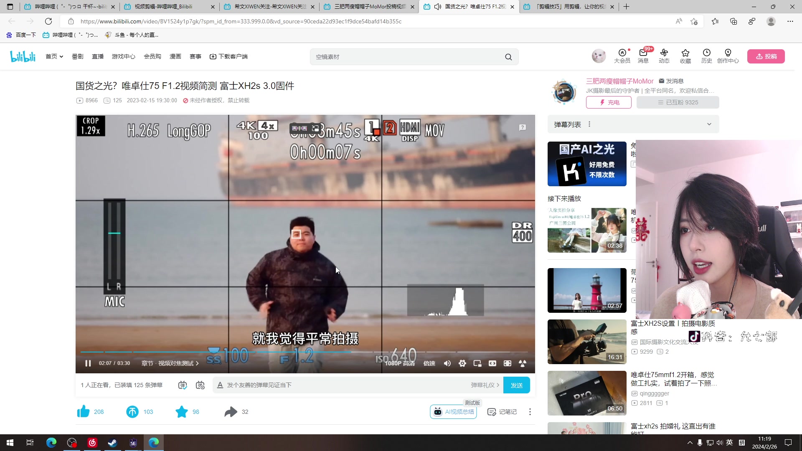Seek on the video progress bar
Viewport: 802px width, 451px height.
pyautogui.click(x=305, y=352)
